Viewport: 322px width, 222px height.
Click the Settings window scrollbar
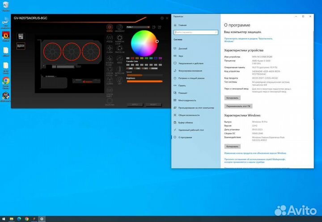click(313, 75)
